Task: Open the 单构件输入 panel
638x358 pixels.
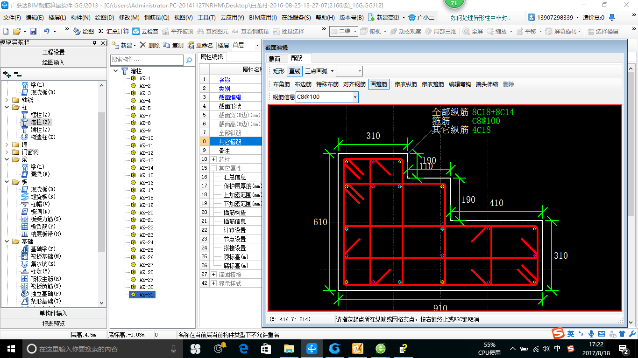Action: click(53, 313)
